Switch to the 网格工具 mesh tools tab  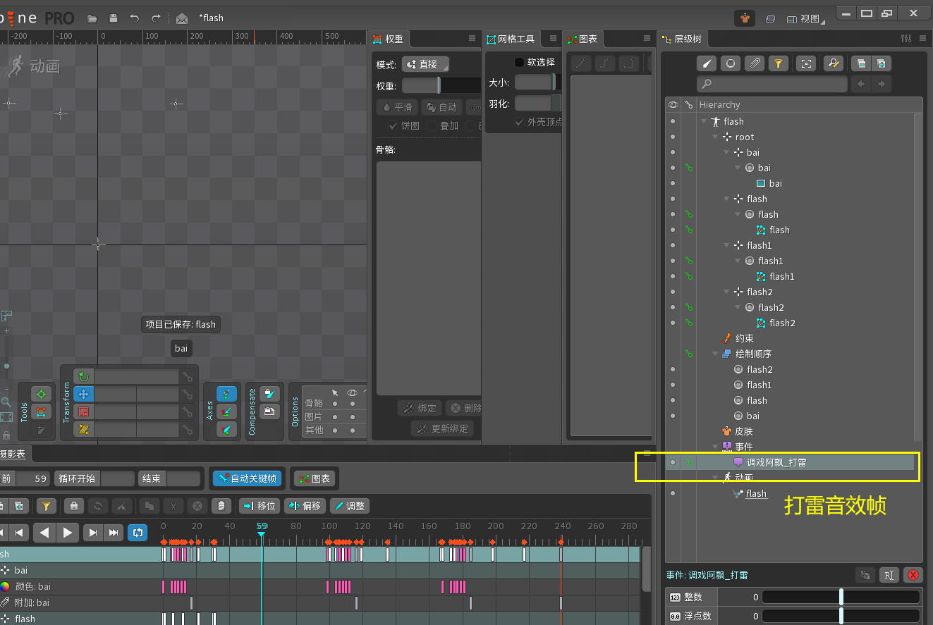tap(511, 39)
